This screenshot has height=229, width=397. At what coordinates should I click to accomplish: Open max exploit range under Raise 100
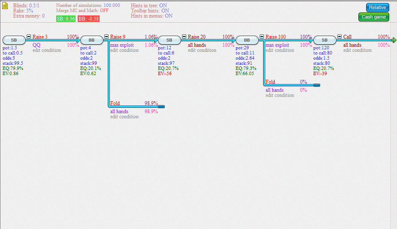(278, 45)
